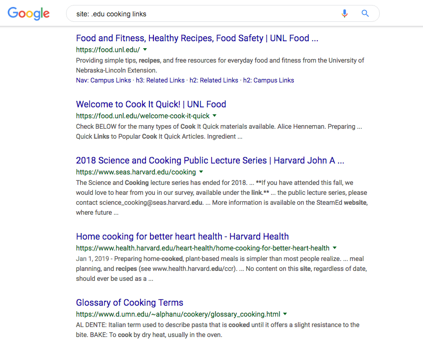Viewport: 423px width, 341px height.
Task: Follow the h3: Related Links sitelink
Action: (x=160, y=80)
